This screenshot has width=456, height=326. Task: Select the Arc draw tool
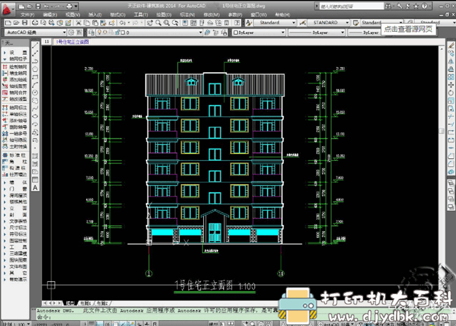click(35, 85)
